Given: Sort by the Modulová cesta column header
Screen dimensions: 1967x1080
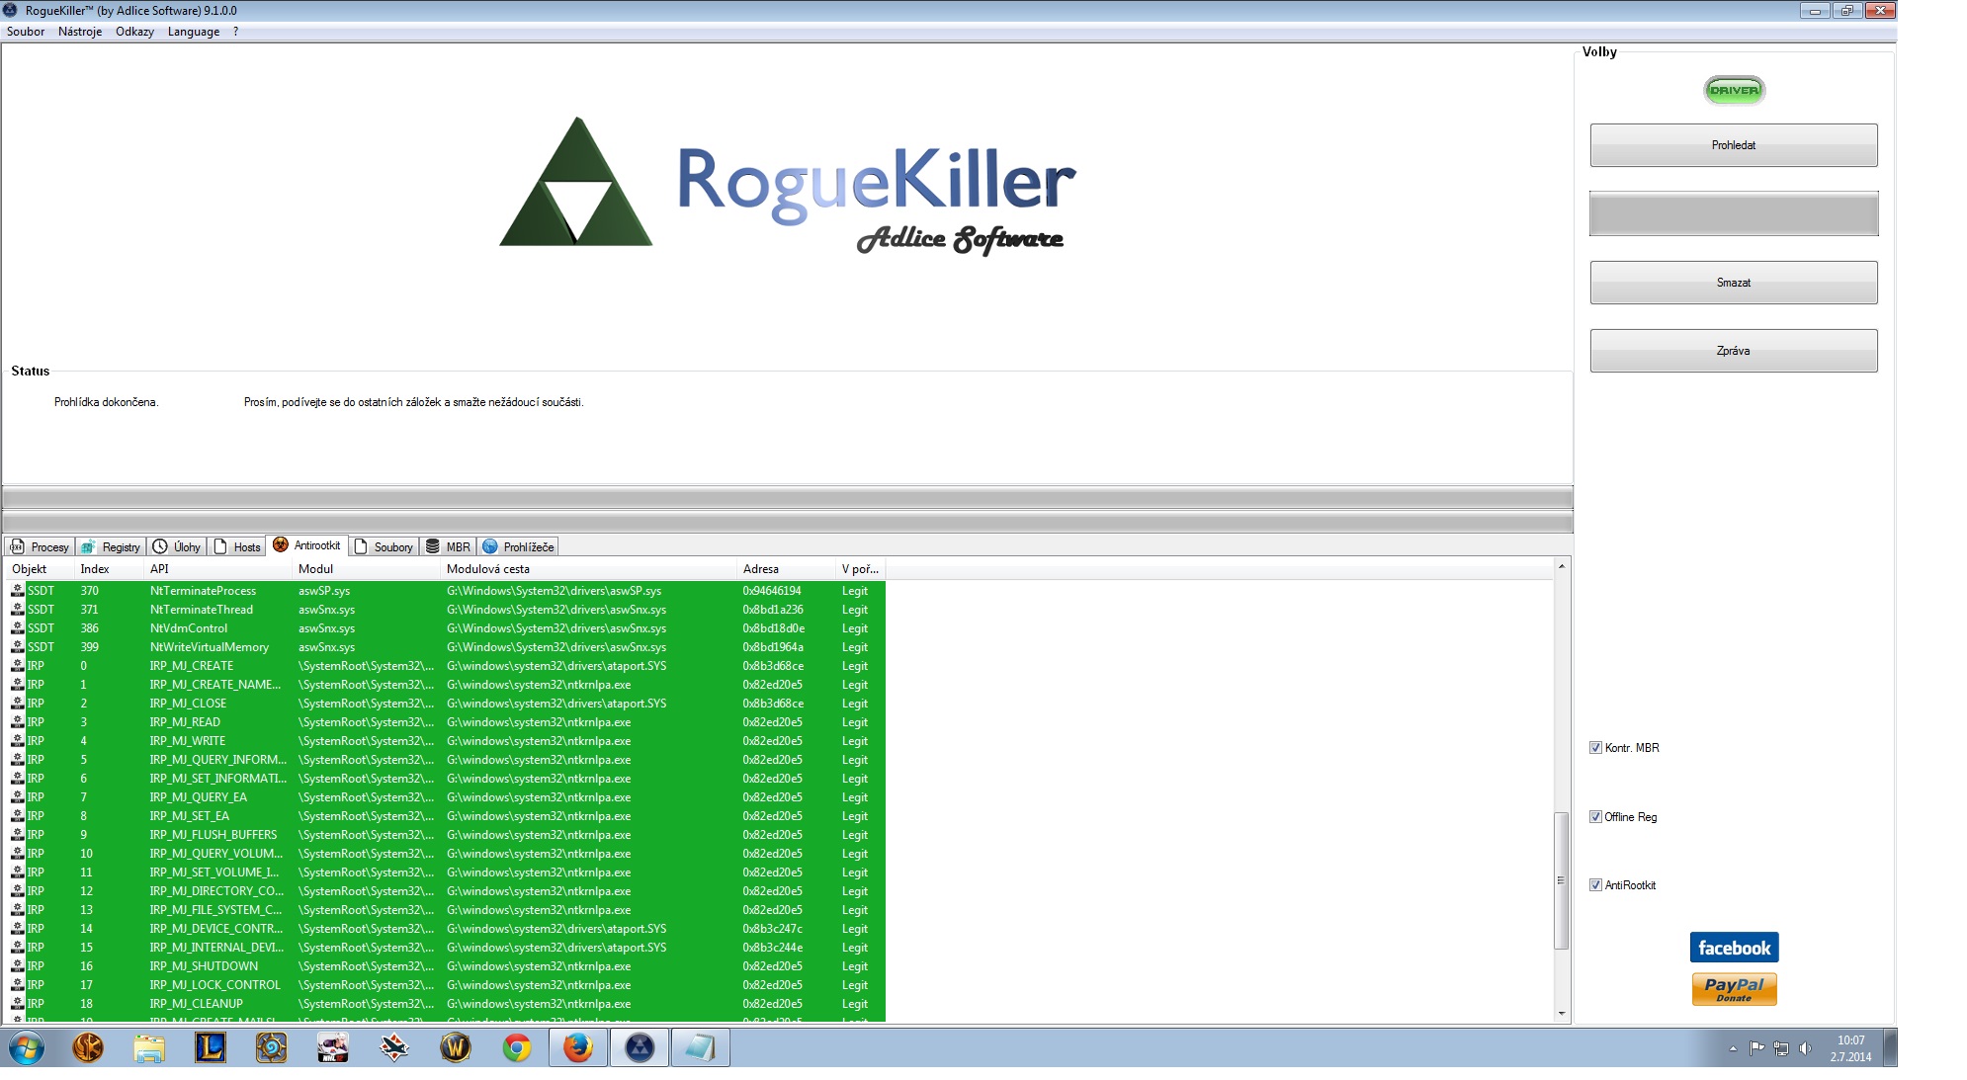Looking at the screenshot, I should coord(588,569).
